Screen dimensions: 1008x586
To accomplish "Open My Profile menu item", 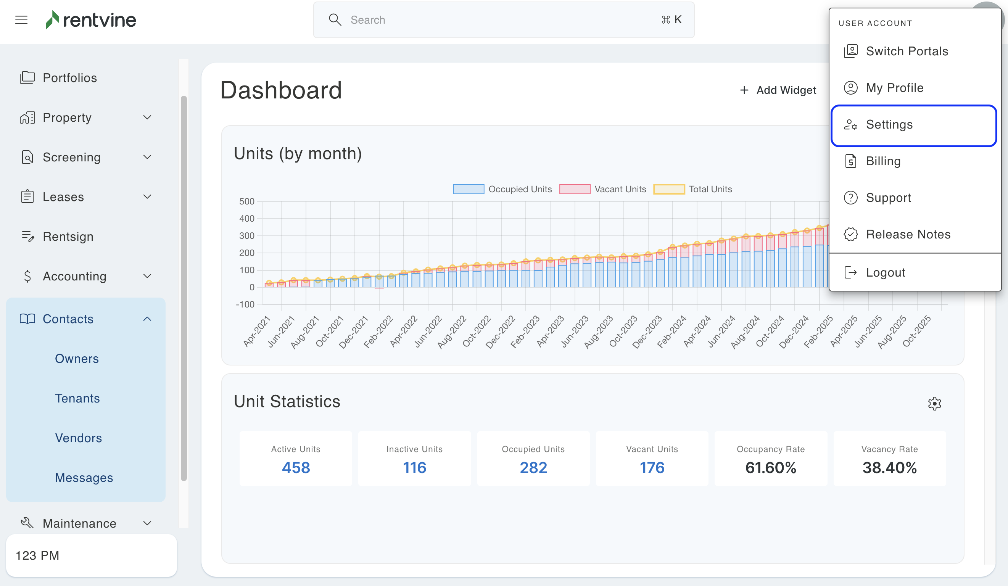I will click(894, 88).
